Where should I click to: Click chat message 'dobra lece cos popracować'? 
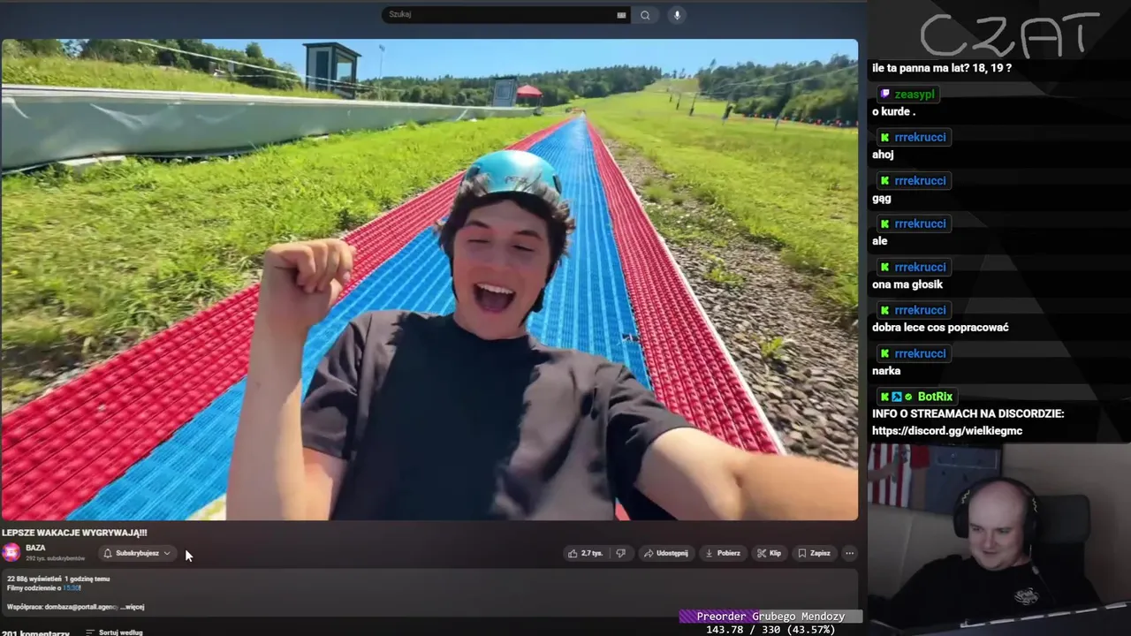click(940, 328)
